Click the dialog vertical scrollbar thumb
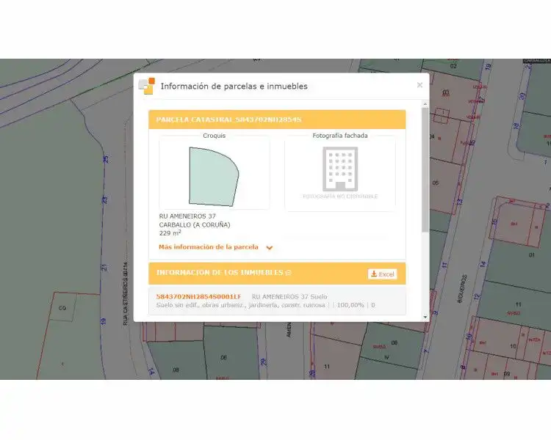Viewport: 551px width, 440px height. 425,169
